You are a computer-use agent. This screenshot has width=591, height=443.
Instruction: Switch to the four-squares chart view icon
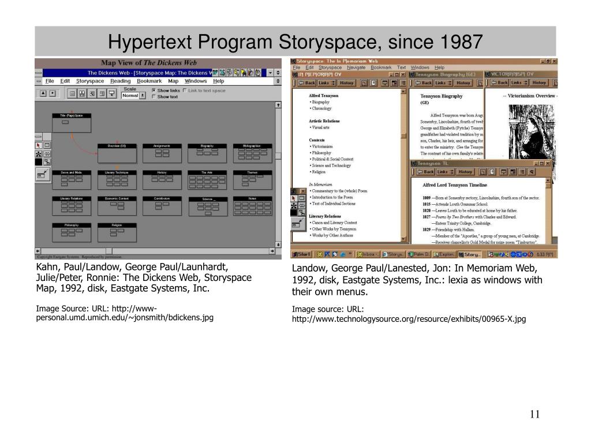pos(82,93)
